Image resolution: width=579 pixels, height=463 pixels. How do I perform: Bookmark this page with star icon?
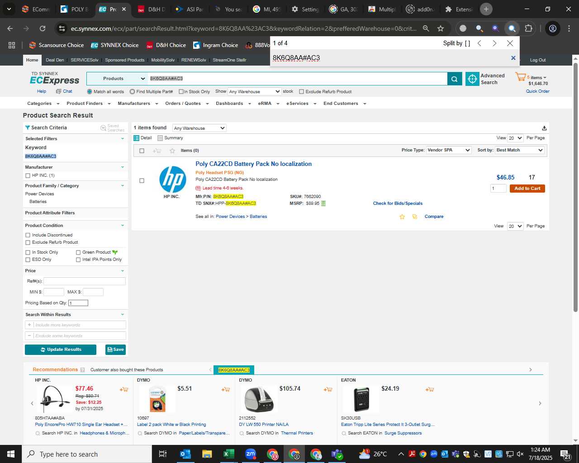(x=441, y=28)
